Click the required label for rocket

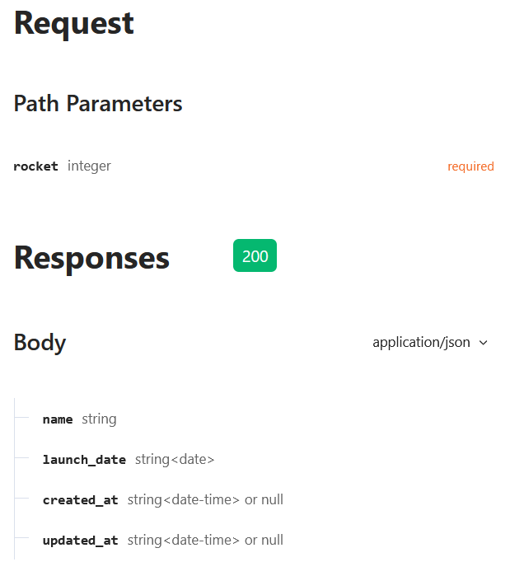(470, 166)
